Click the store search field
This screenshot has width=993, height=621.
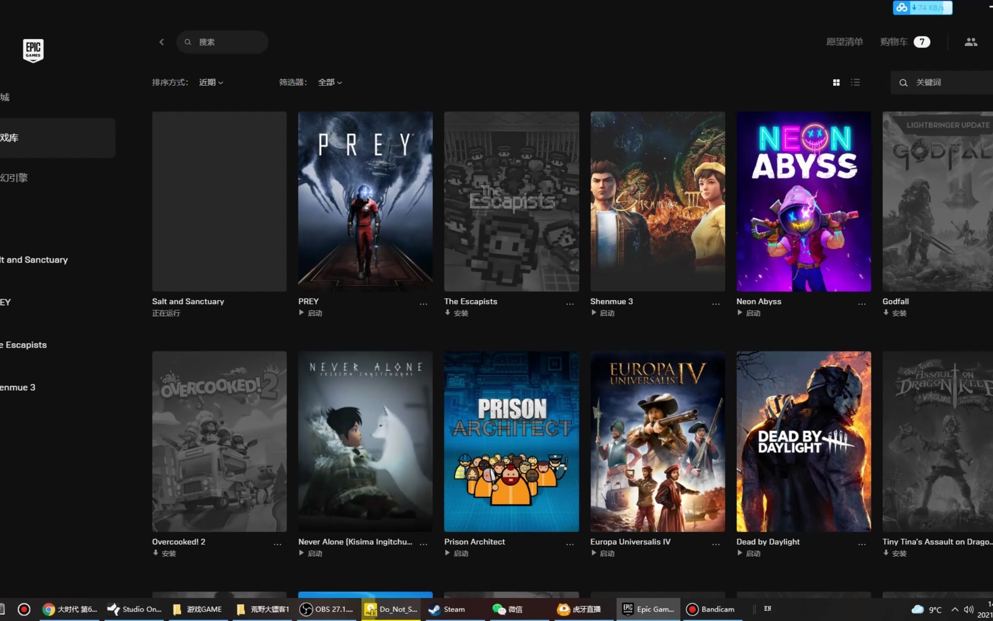(x=222, y=42)
